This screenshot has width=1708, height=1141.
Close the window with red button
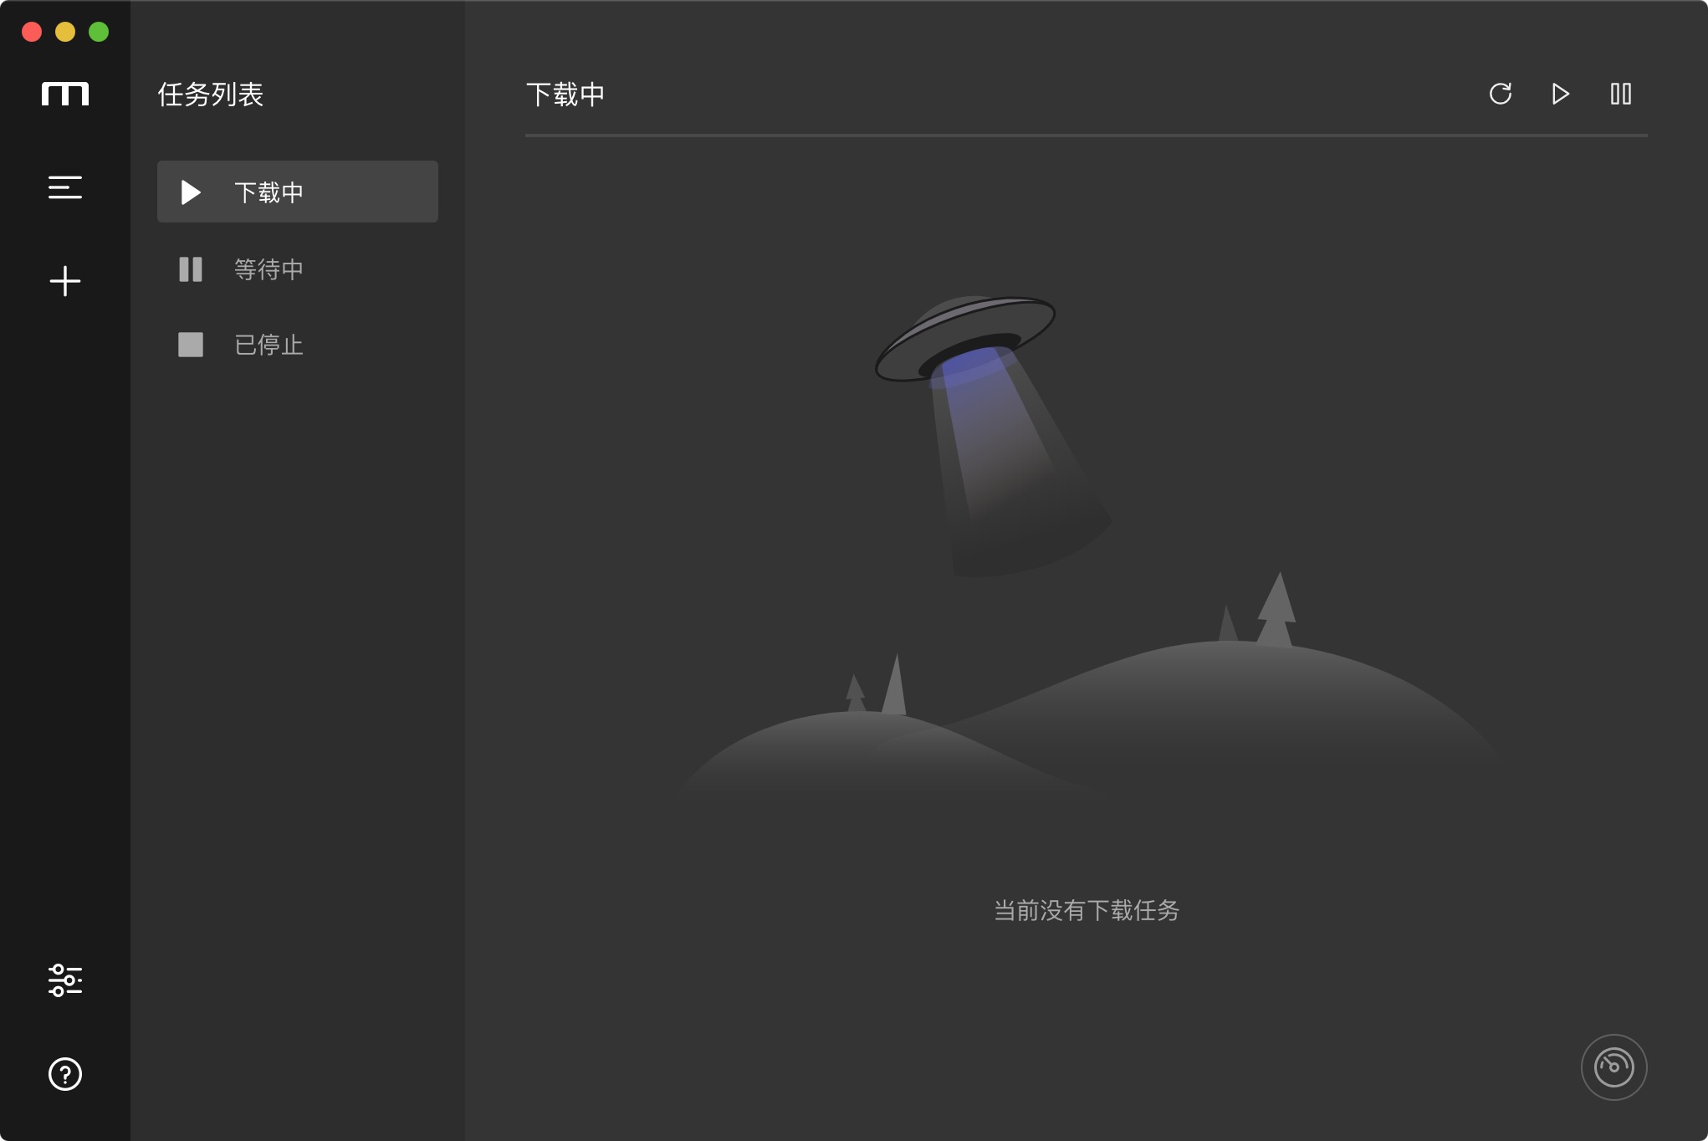tap(32, 32)
